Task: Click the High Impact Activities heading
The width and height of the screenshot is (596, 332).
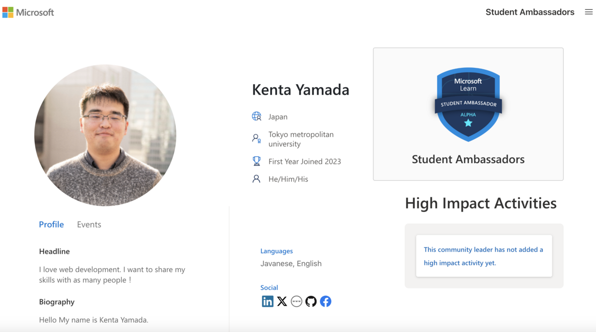Action: pyautogui.click(x=481, y=203)
